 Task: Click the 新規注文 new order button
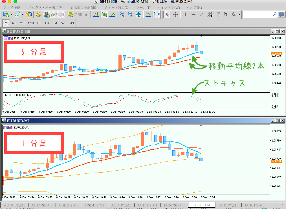tap(78, 14)
